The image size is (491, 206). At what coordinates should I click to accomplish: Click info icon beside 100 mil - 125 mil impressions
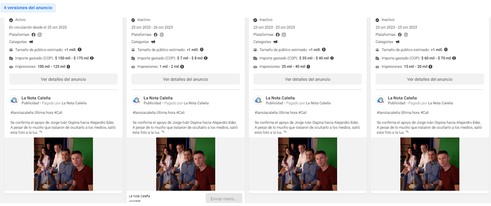pyautogui.click(x=69, y=66)
